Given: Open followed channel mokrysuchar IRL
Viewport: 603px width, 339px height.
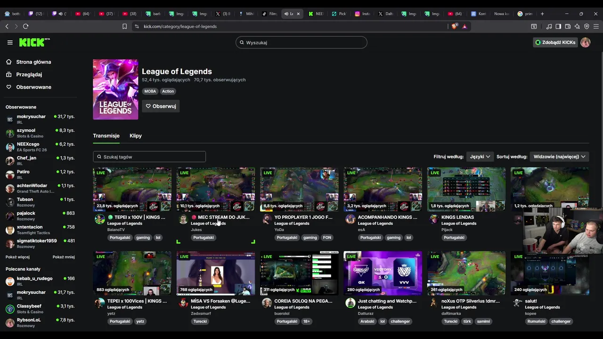Looking at the screenshot, I should point(40,119).
